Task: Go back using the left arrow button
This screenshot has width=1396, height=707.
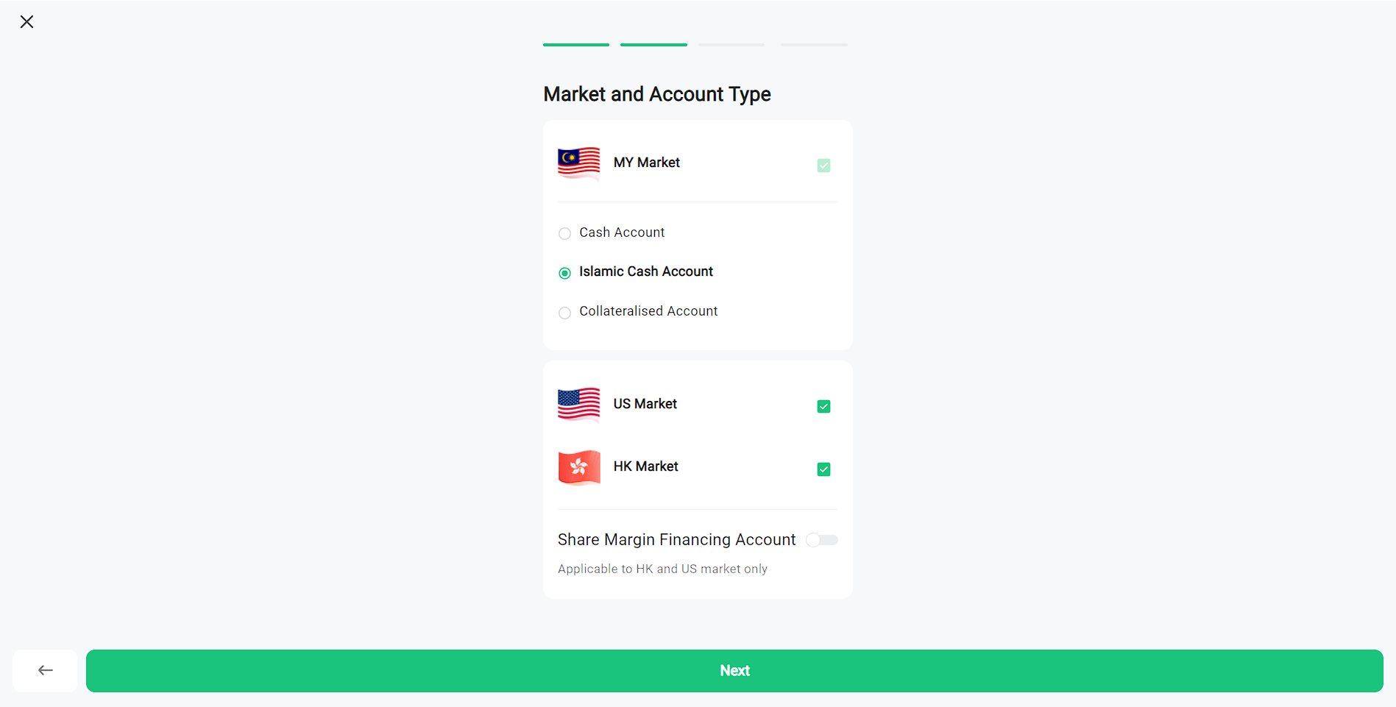Action: 45,670
